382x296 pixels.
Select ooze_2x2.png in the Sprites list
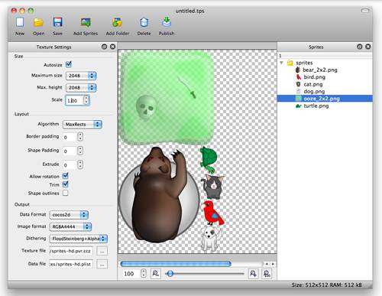[325, 99]
